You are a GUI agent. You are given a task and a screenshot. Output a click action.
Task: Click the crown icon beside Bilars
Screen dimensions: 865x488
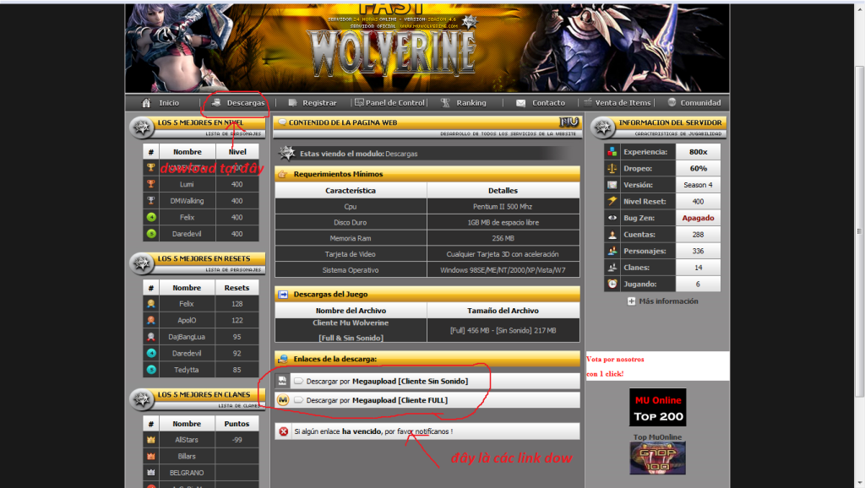[x=150, y=457]
